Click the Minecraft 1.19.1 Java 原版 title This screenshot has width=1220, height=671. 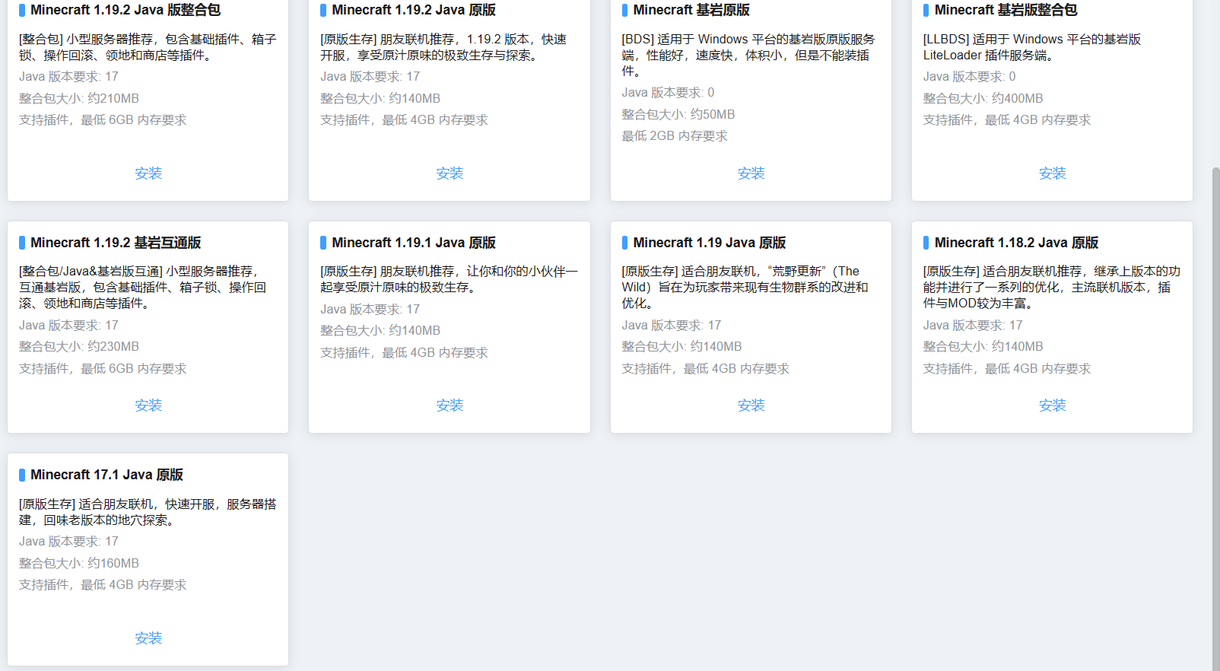coord(414,243)
